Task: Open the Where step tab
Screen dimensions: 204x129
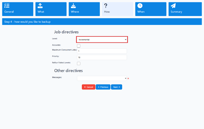Action: click(84, 9)
